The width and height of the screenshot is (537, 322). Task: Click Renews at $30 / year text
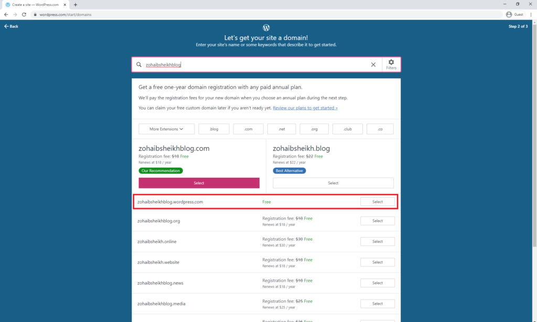279,245
